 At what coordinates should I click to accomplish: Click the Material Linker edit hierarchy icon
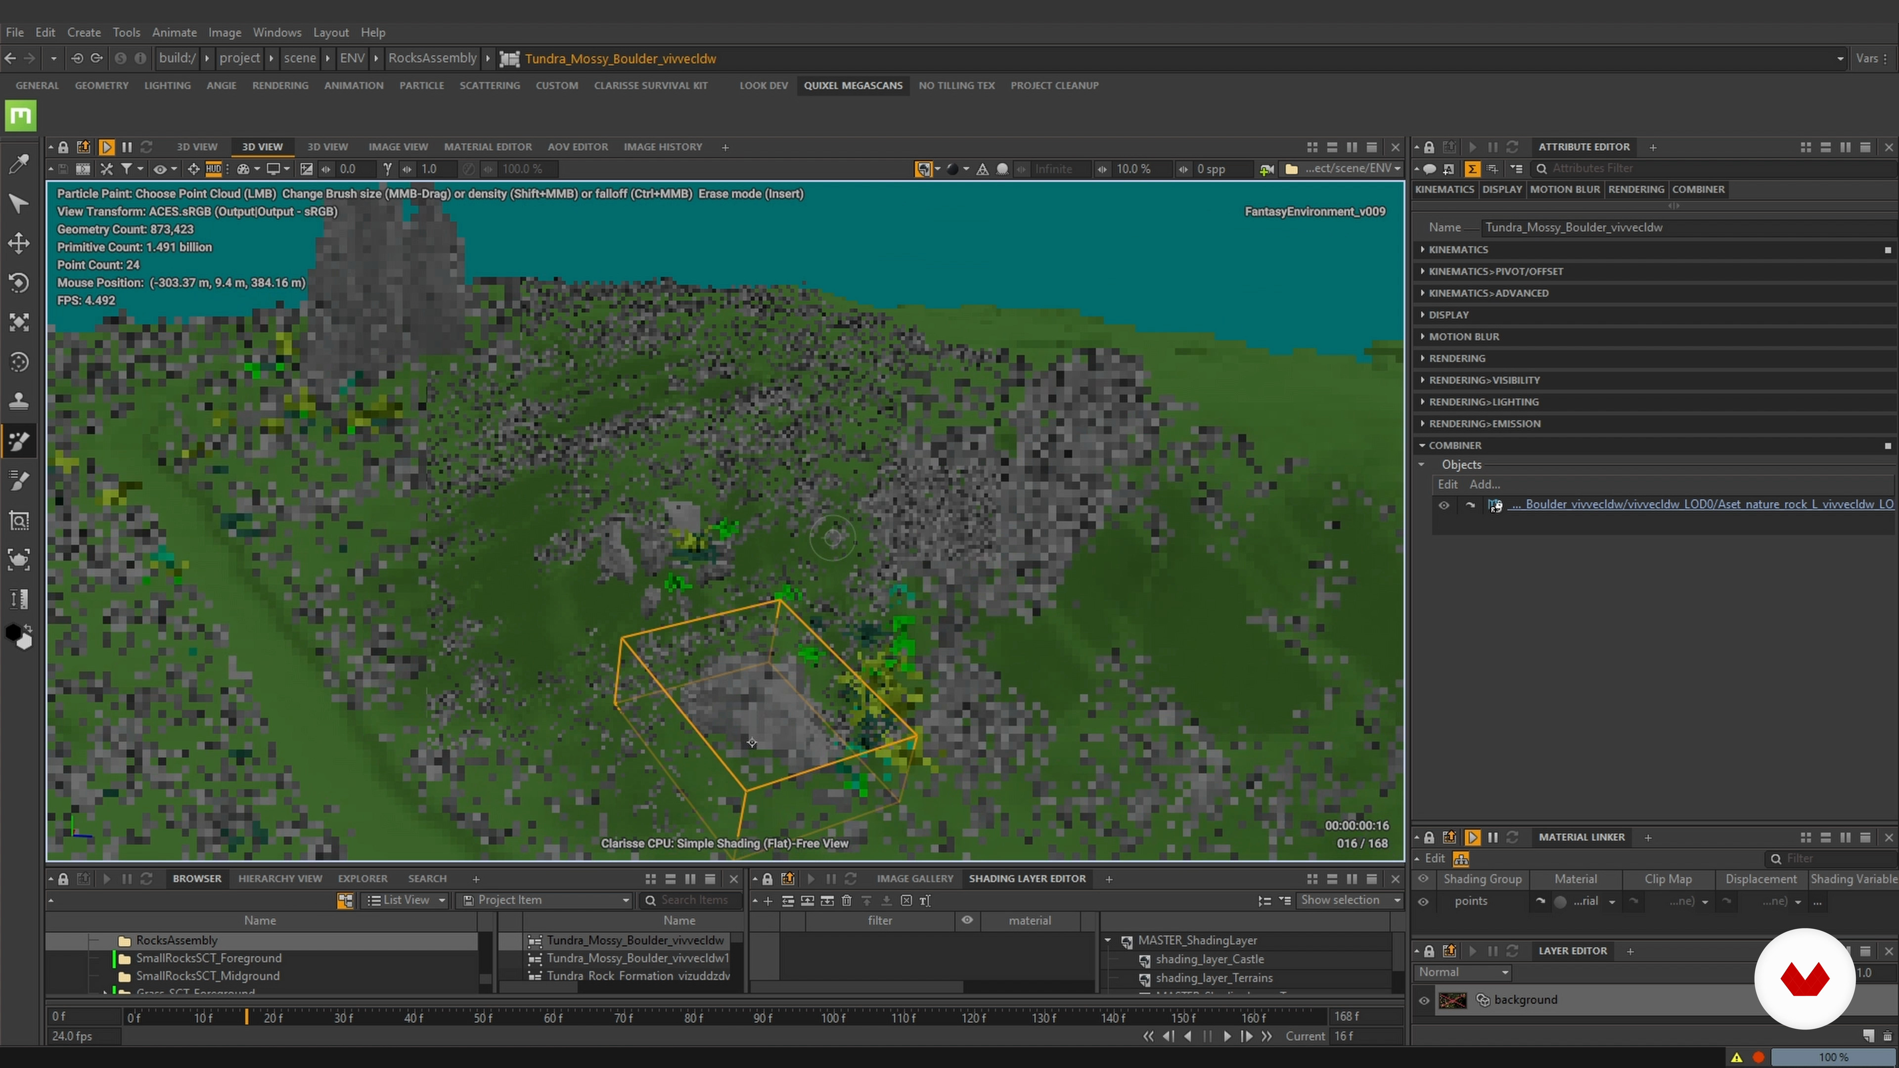click(x=1461, y=859)
